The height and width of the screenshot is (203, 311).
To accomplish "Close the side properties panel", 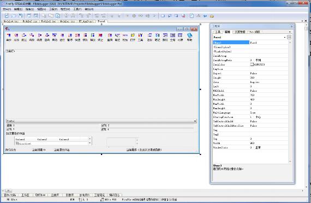I will (291, 26).
